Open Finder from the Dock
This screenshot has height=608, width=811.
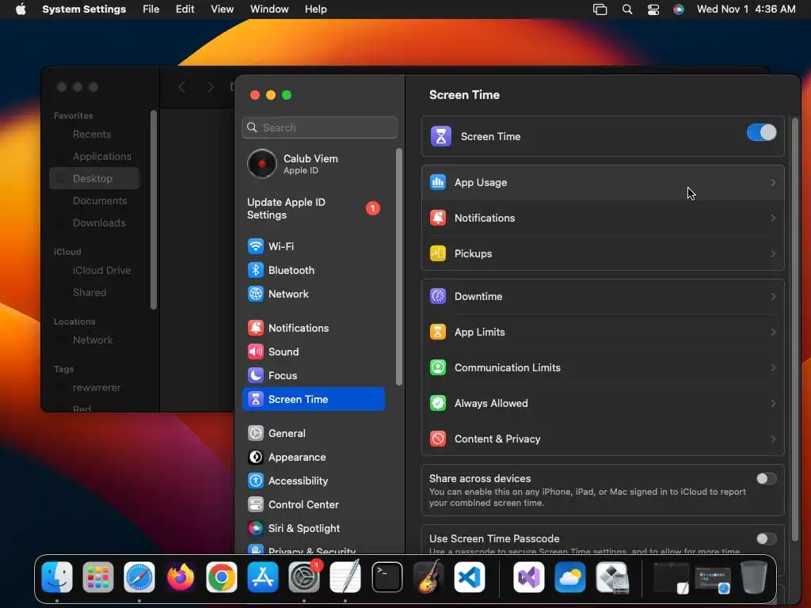(57, 577)
